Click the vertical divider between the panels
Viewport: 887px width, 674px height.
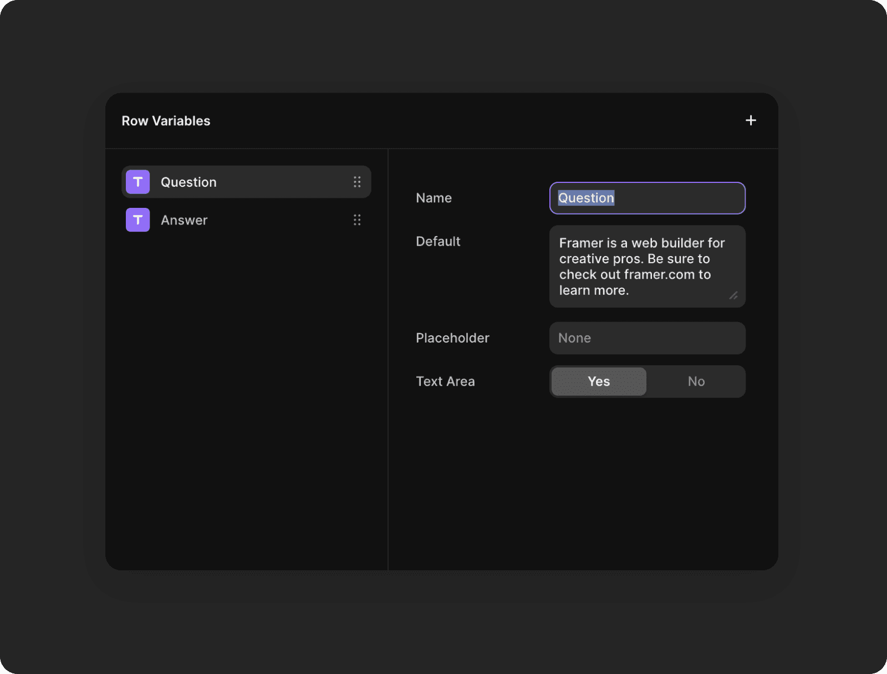(388, 359)
